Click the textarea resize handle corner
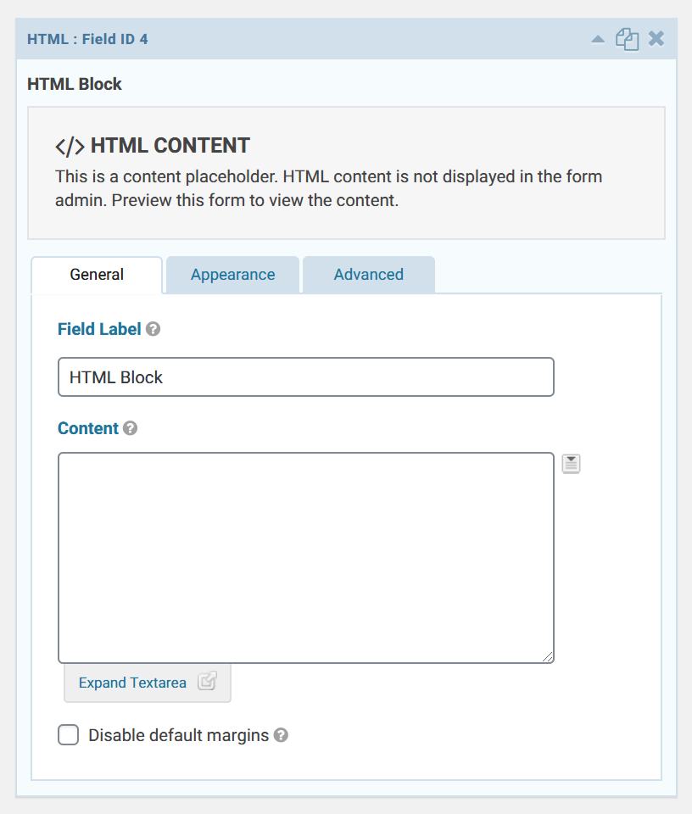Viewport: 692px width, 814px height. (x=547, y=656)
